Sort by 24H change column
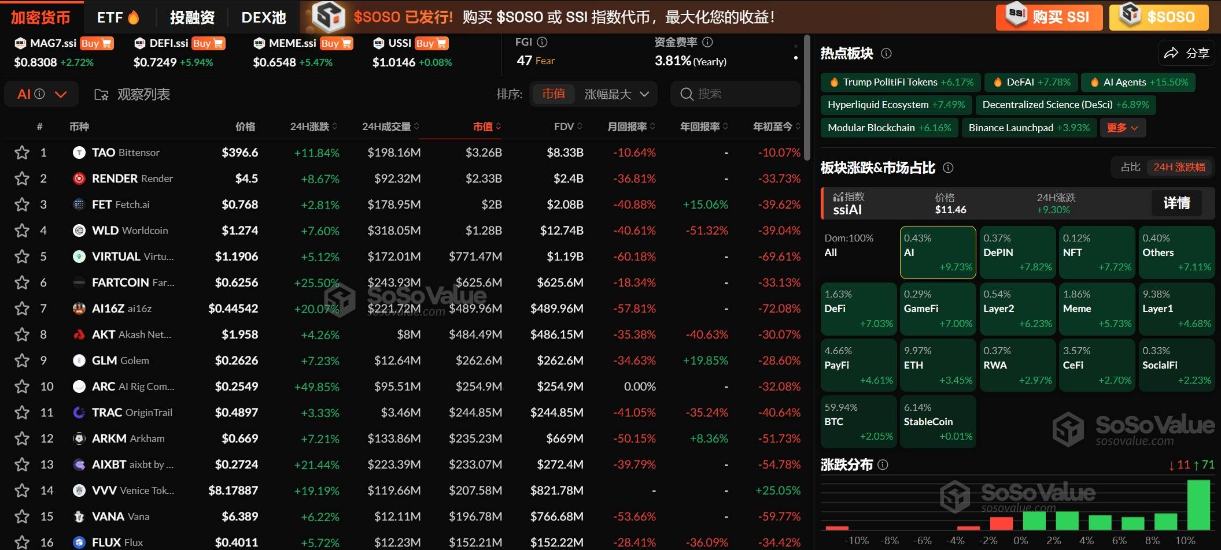The width and height of the screenshot is (1221, 550). [313, 127]
